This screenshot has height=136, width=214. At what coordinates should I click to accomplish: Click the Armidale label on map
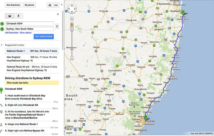point(153,56)
